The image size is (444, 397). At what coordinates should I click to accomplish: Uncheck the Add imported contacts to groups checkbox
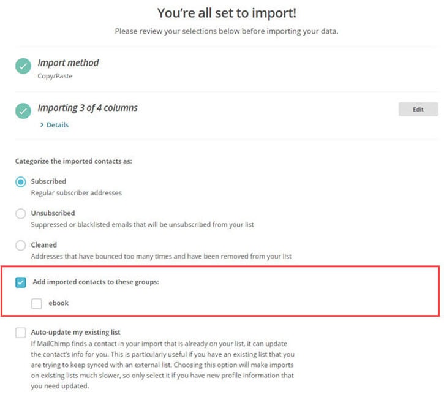click(21, 282)
